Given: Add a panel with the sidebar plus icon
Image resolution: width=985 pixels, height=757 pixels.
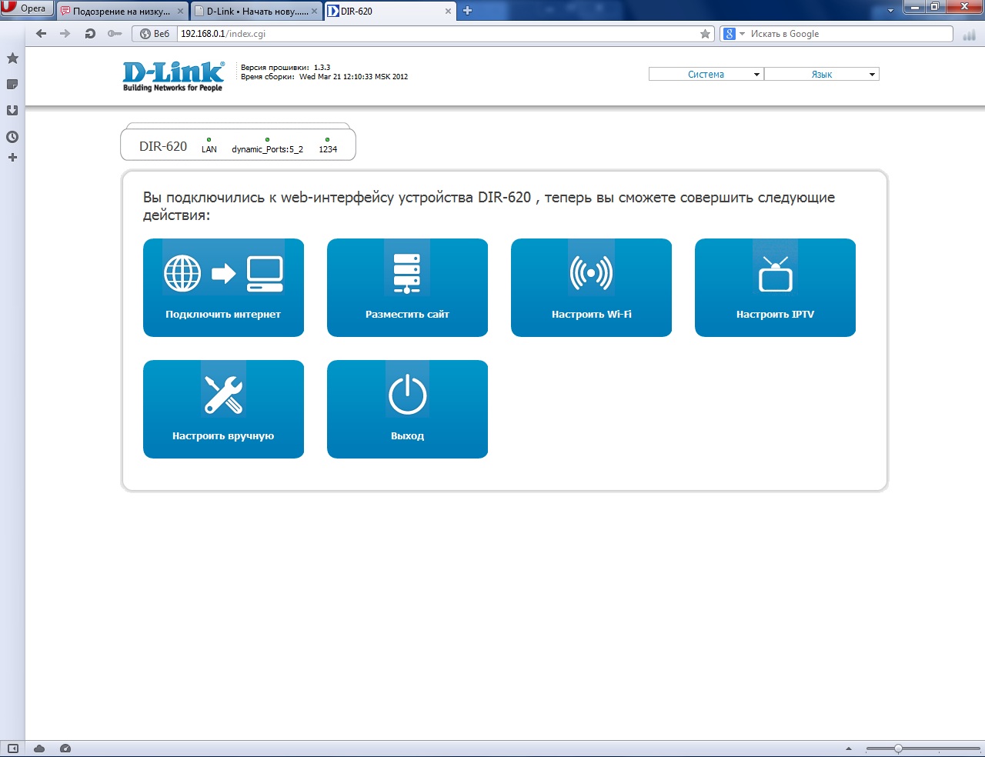Looking at the screenshot, I should pos(12,158).
